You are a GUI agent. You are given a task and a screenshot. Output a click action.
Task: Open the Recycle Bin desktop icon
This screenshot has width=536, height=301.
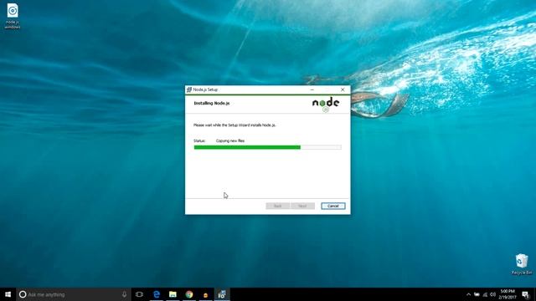pos(522,264)
